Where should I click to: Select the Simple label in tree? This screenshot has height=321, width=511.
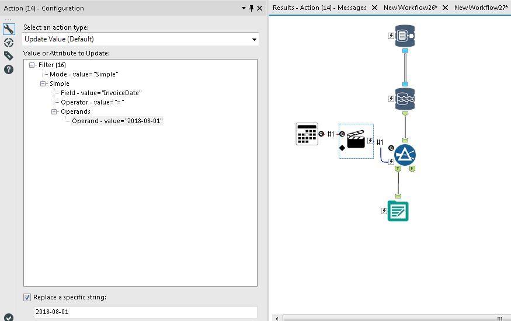pyautogui.click(x=60, y=83)
